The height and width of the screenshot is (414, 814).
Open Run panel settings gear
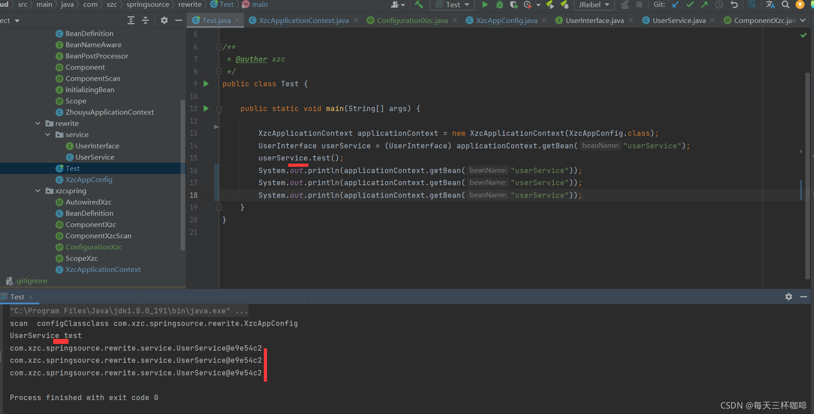(789, 297)
